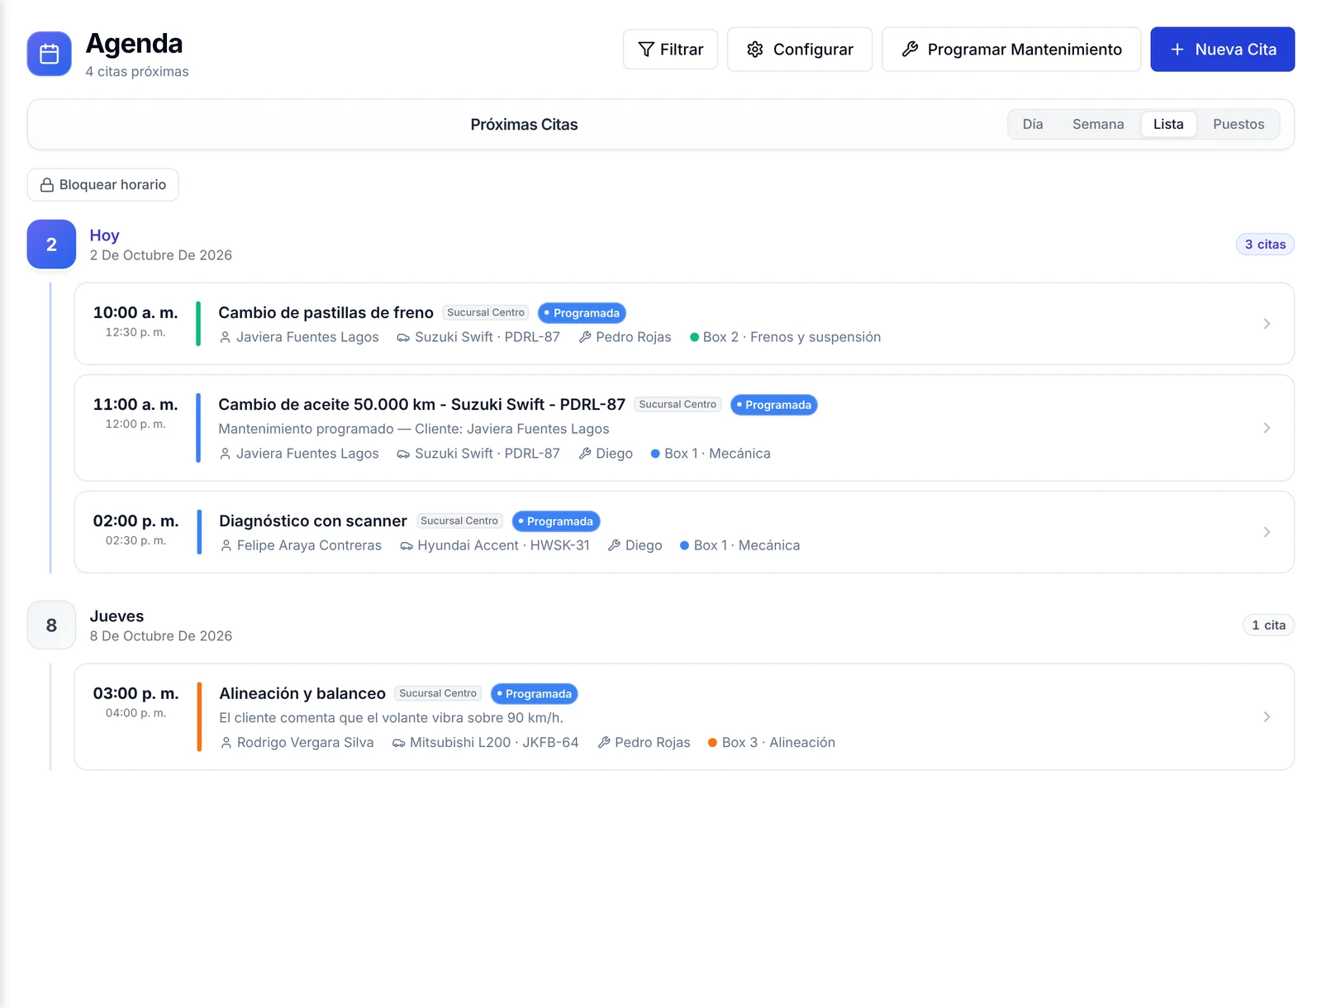
Task: Click Programada badge on Alineación y balanceo
Action: tap(534, 694)
